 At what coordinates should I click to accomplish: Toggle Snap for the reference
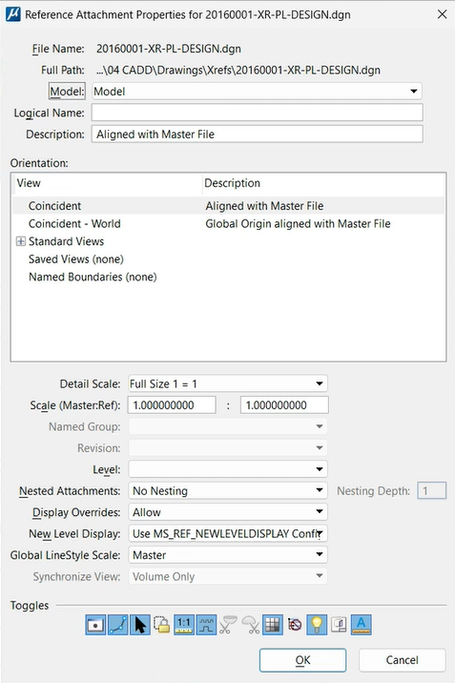click(x=118, y=625)
